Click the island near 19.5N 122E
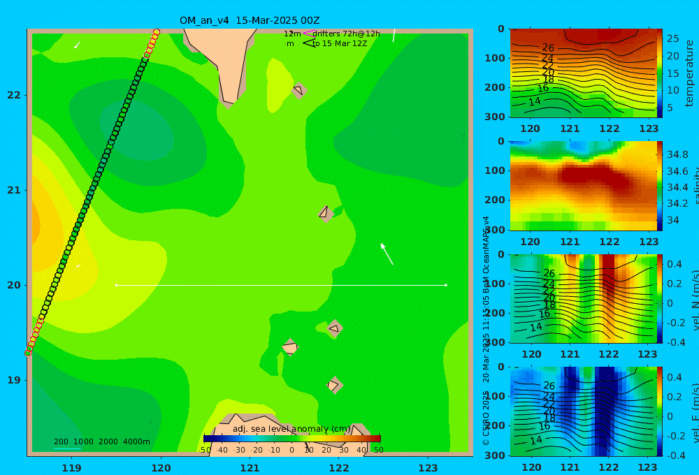This screenshot has height=475, width=699. coord(334,329)
